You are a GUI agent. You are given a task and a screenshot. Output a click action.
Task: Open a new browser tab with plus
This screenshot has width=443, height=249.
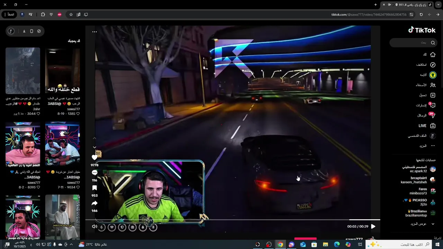pyautogui.click(x=376, y=4)
